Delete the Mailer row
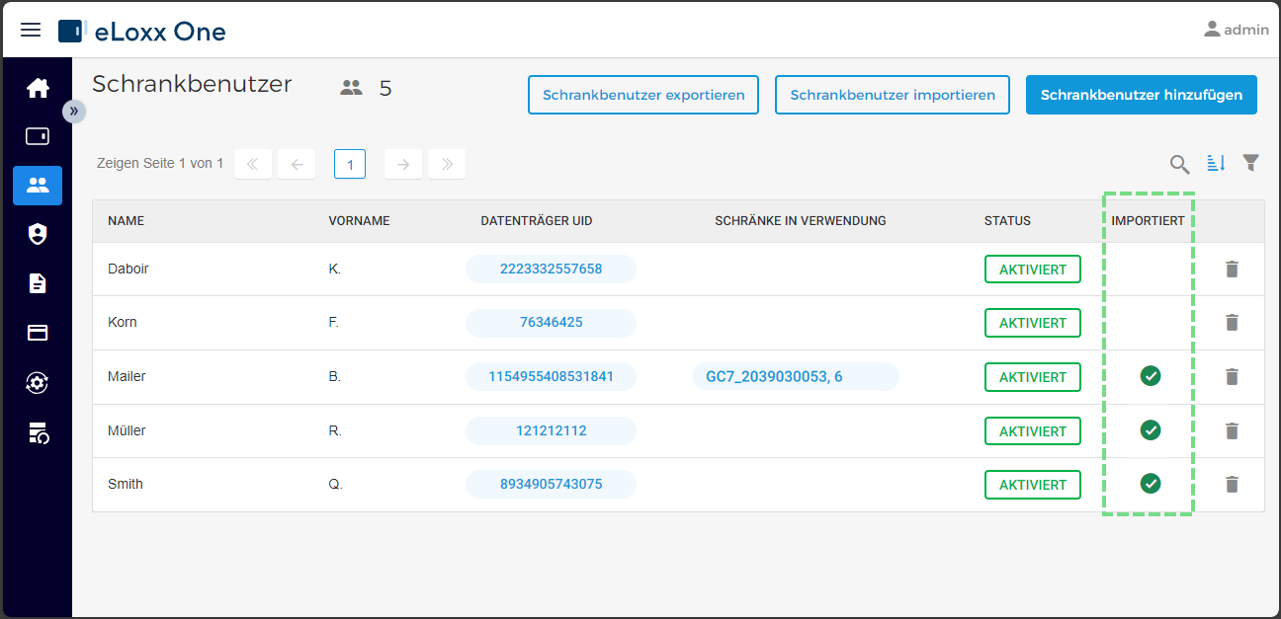 [x=1232, y=376]
